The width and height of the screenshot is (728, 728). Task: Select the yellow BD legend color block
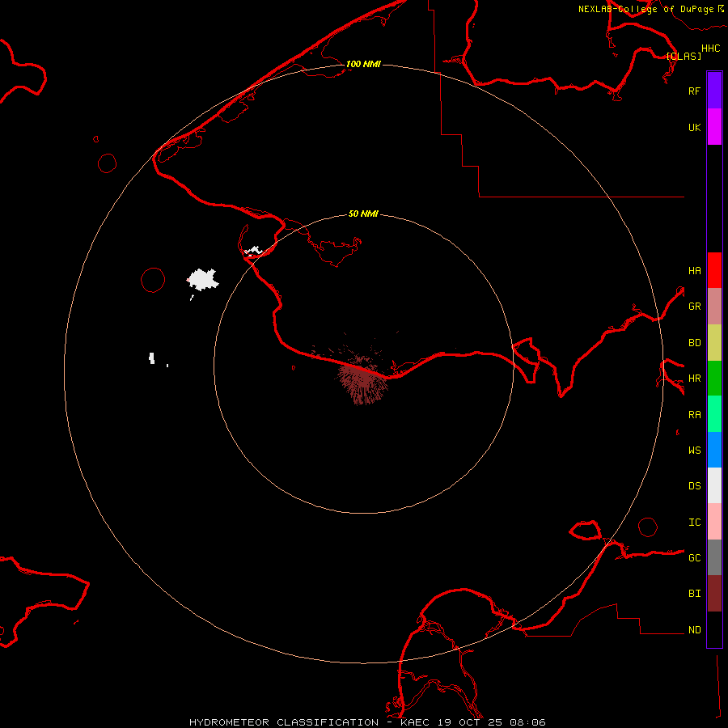(714, 343)
